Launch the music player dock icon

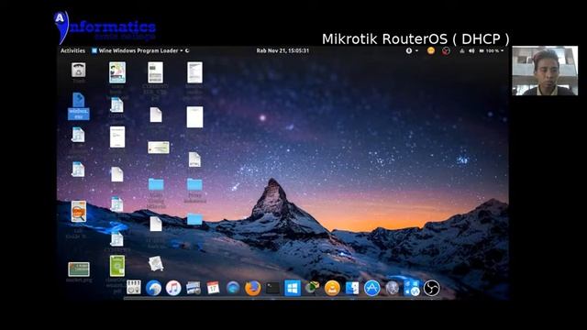pos(173,288)
